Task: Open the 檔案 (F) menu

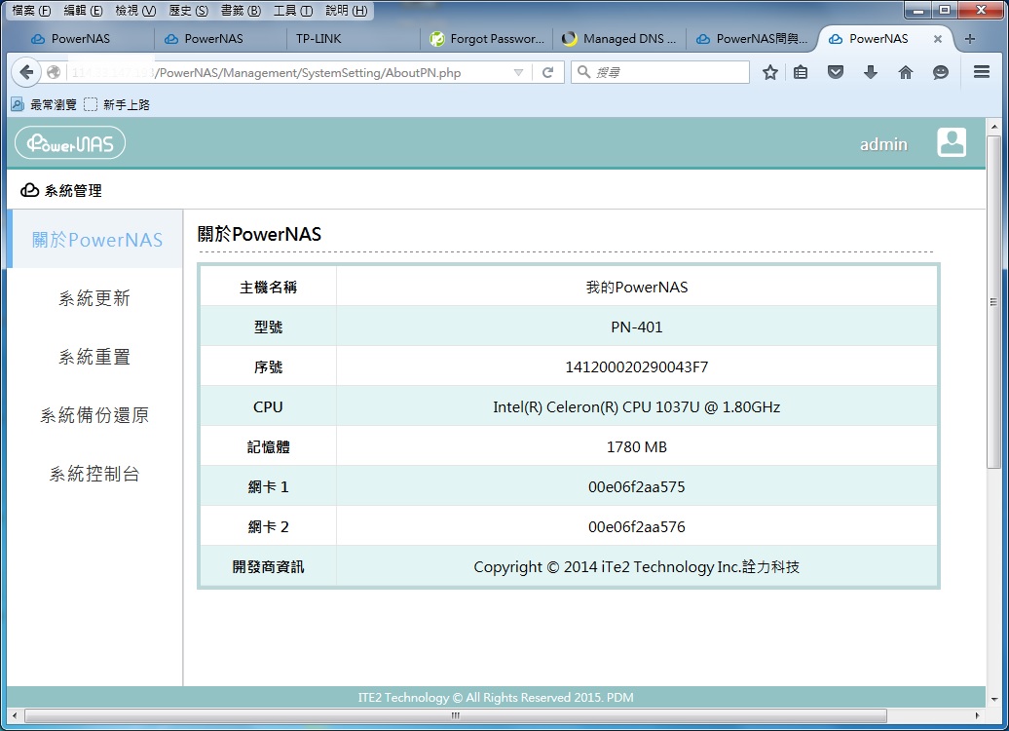Action: click(x=31, y=11)
